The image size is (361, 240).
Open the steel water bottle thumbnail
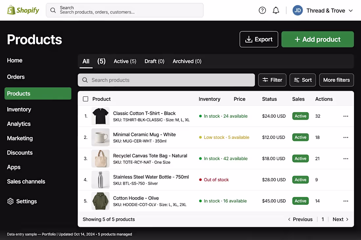(x=100, y=180)
